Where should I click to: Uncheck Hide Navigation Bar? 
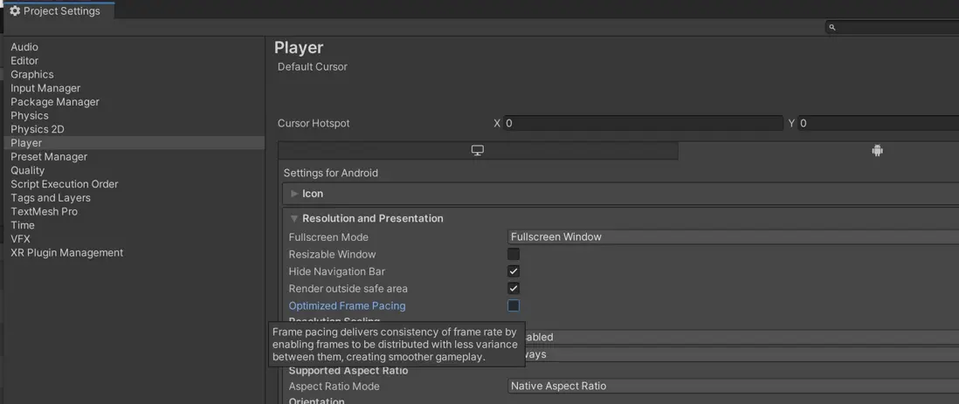point(514,271)
